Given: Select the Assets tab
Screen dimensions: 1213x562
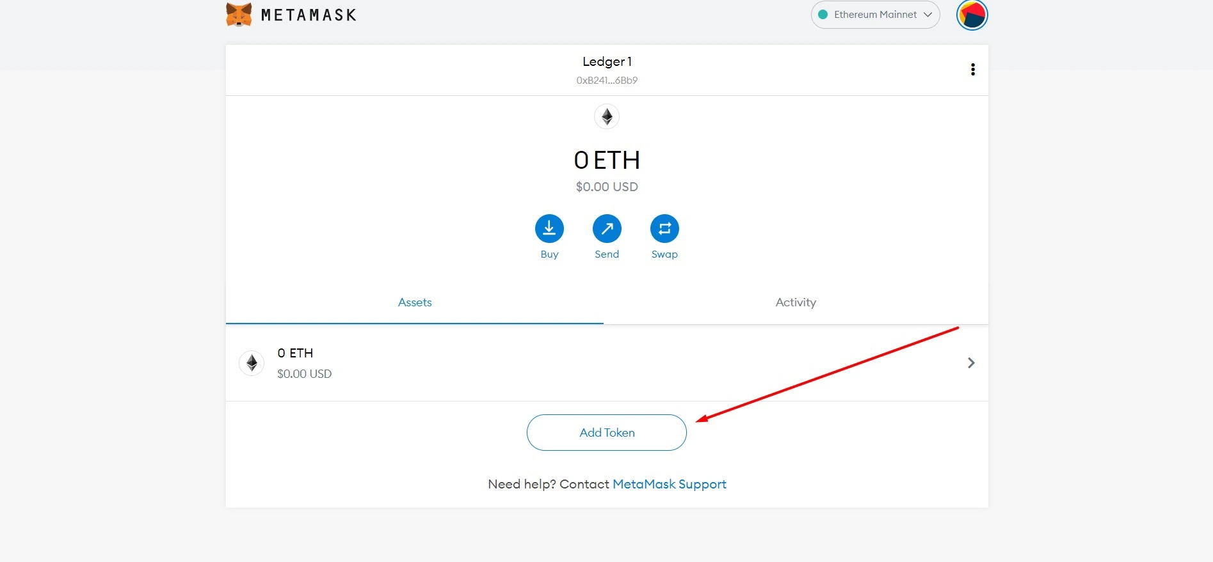Looking at the screenshot, I should pyautogui.click(x=415, y=302).
